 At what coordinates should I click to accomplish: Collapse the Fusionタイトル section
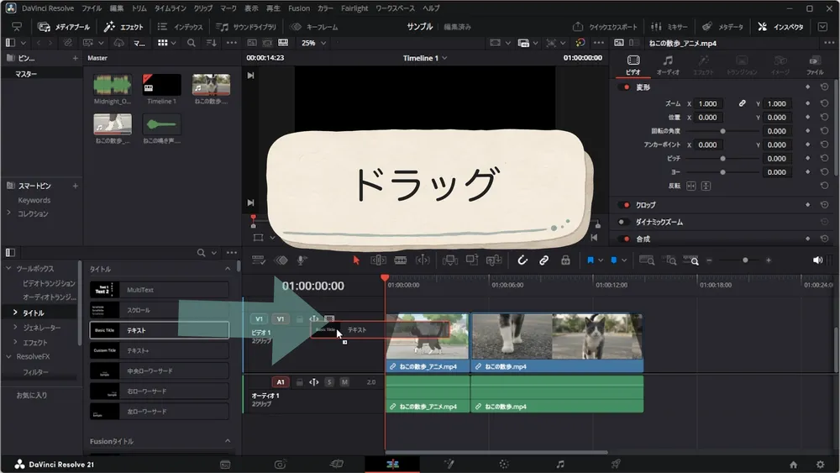coord(228,441)
